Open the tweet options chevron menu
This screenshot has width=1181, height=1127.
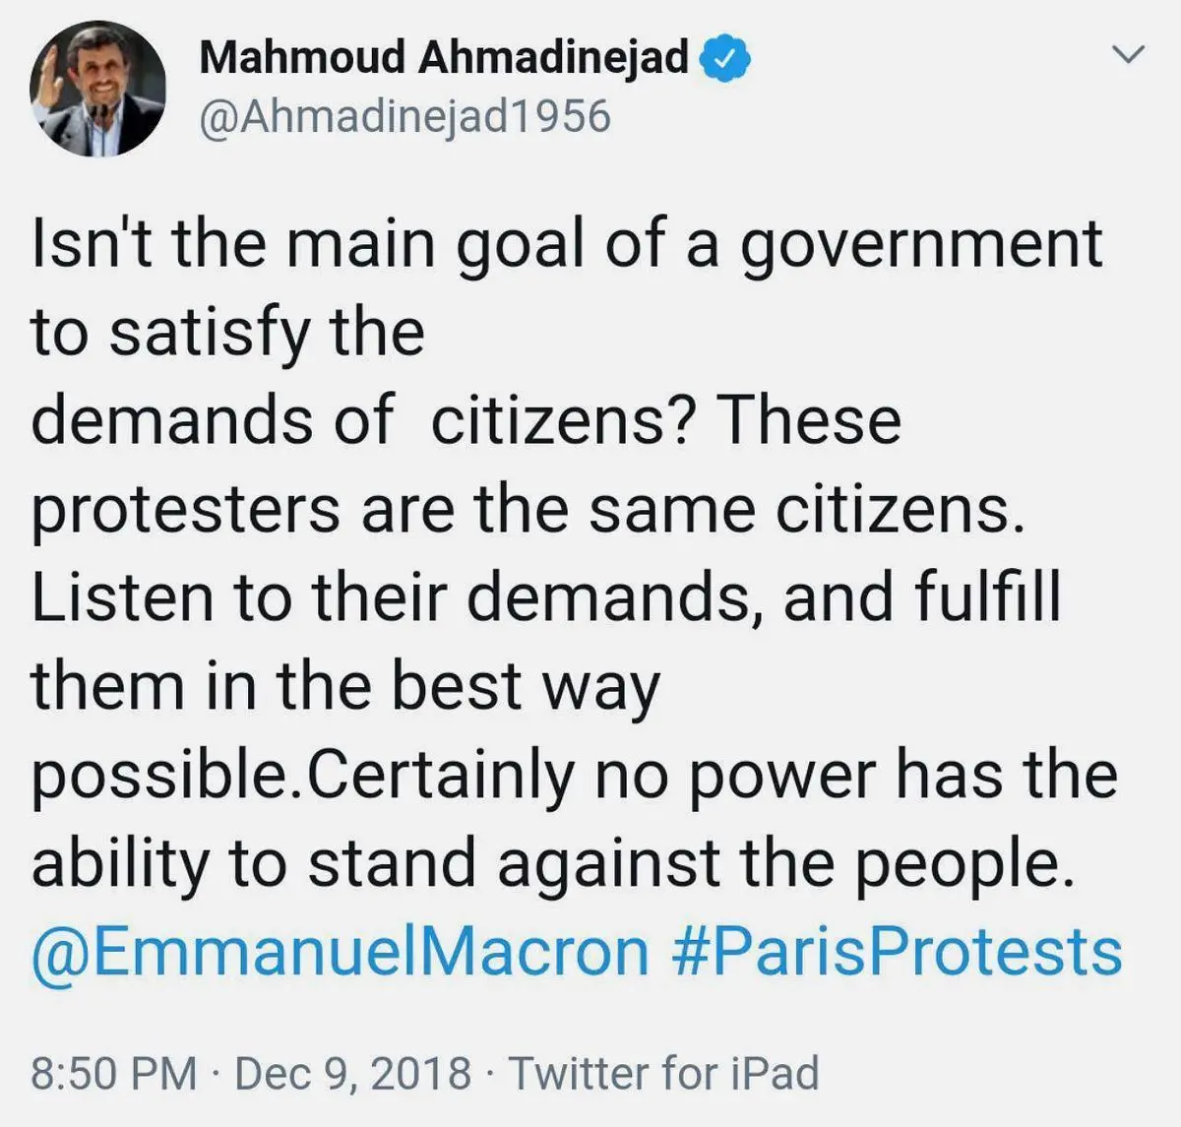click(x=1128, y=55)
